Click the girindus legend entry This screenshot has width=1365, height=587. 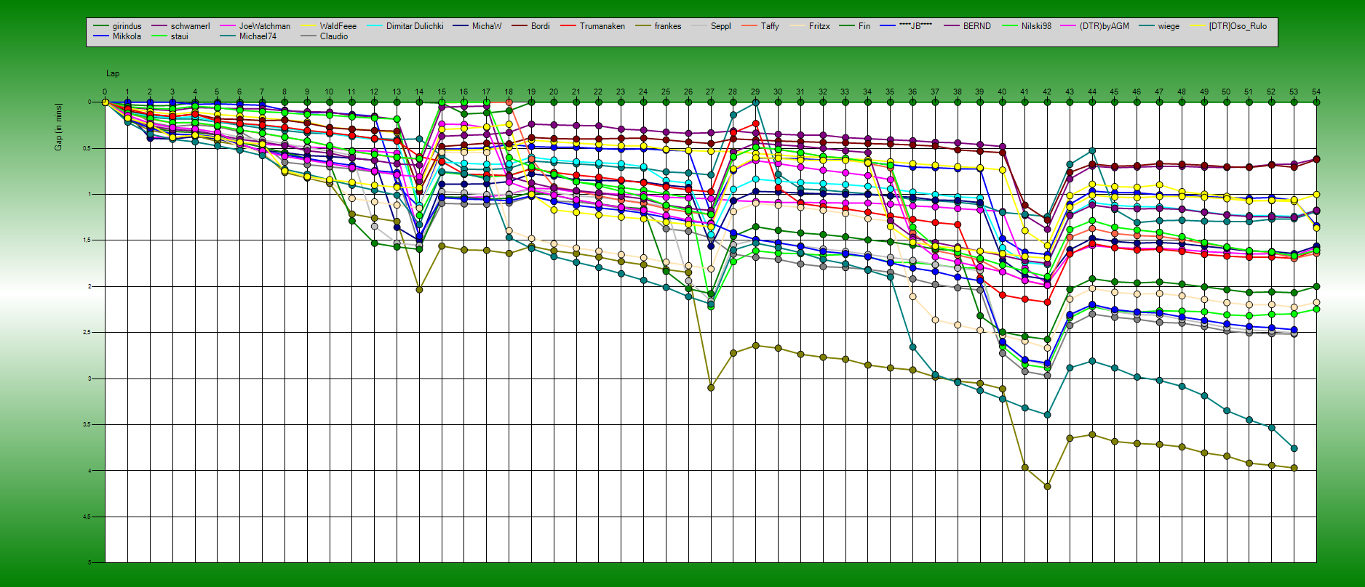[127, 26]
